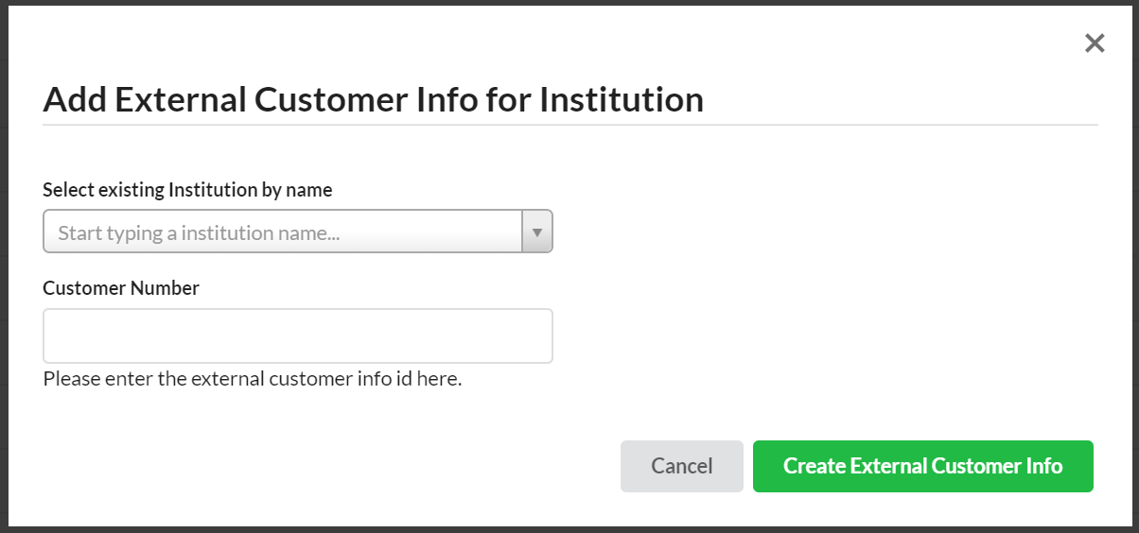Click the 'Customer Number' field label
Screen dimensions: 1139x533
pyautogui.click(x=121, y=288)
